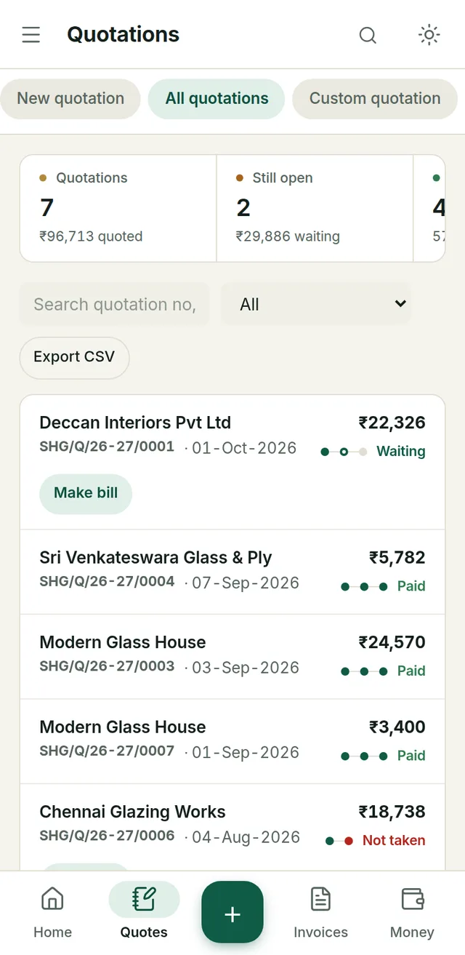The width and height of the screenshot is (465, 955).
Task: Toggle light/dark theme sun icon
Action: pos(429,35)
